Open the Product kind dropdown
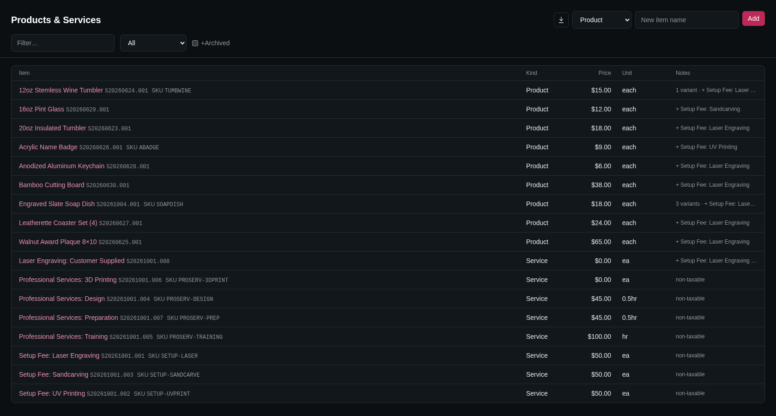Viewport: 776px width, 416px height. (602, 20)
